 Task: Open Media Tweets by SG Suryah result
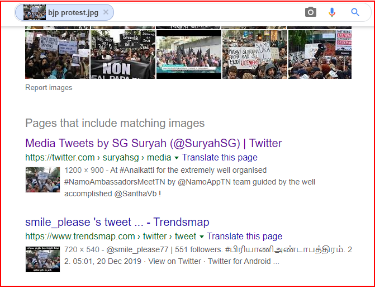pos(154,143)
